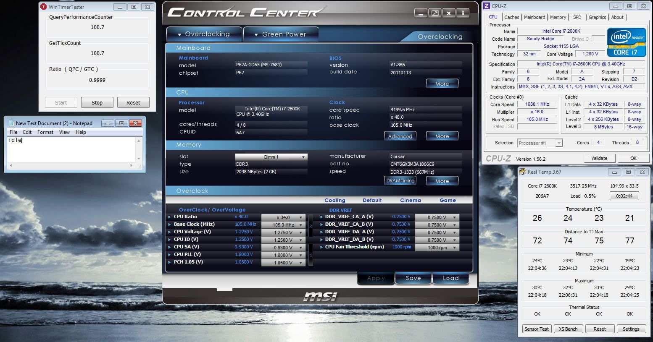Image resolution: width=653 pixels, height=342 pixels.
Task: Open the Notepad File menu
Action: (13, 132)
